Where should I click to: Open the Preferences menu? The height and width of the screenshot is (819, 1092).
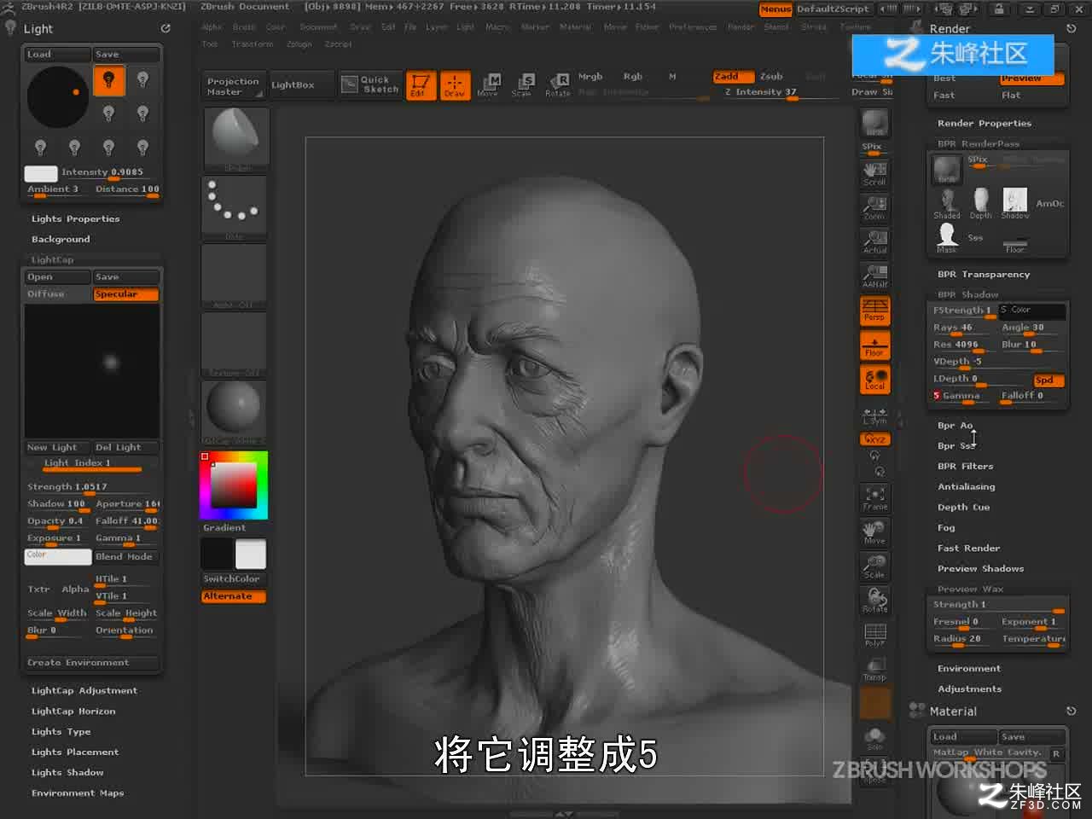(x=693, y=27)
